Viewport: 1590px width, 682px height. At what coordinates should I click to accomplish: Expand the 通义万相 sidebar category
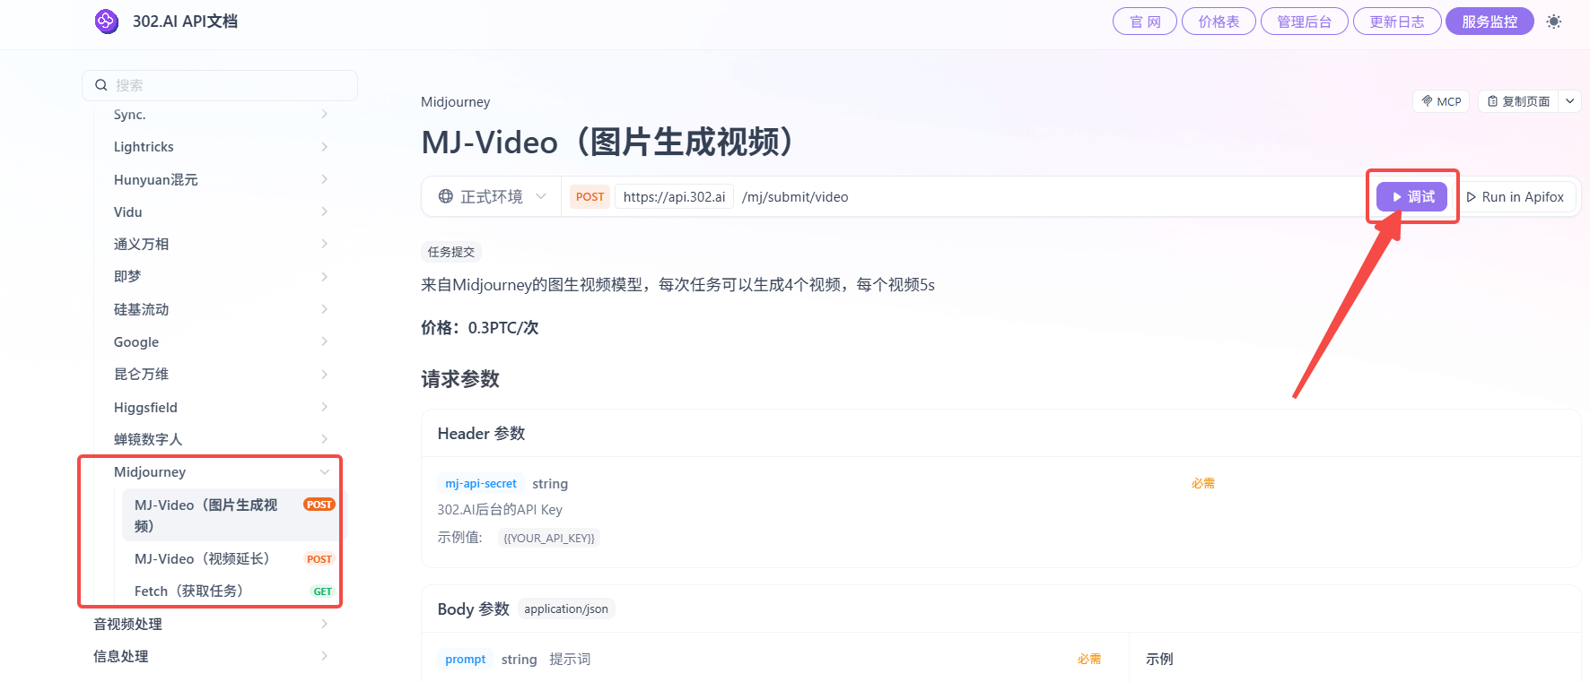220,245
